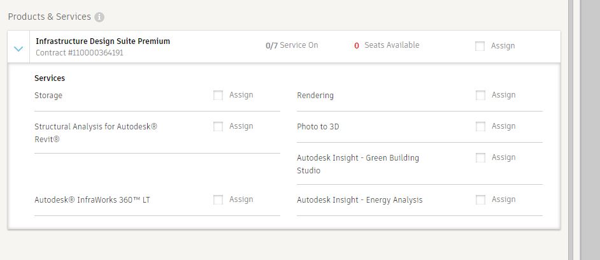
Task: Click the vertical scrollbar on the right
Action: click(571, 130)
